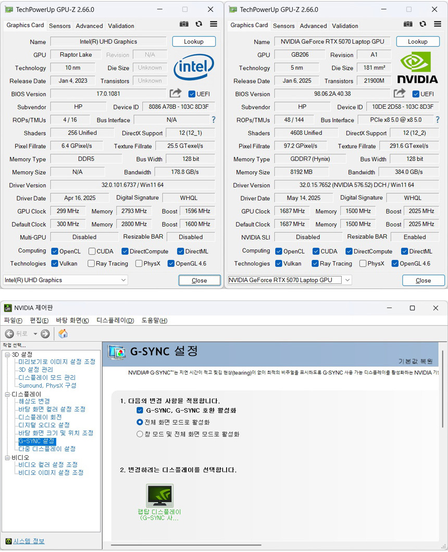Collapse the 3D 설정 tree node
Screen dimensions: 448x552
(x=7, y=355)
